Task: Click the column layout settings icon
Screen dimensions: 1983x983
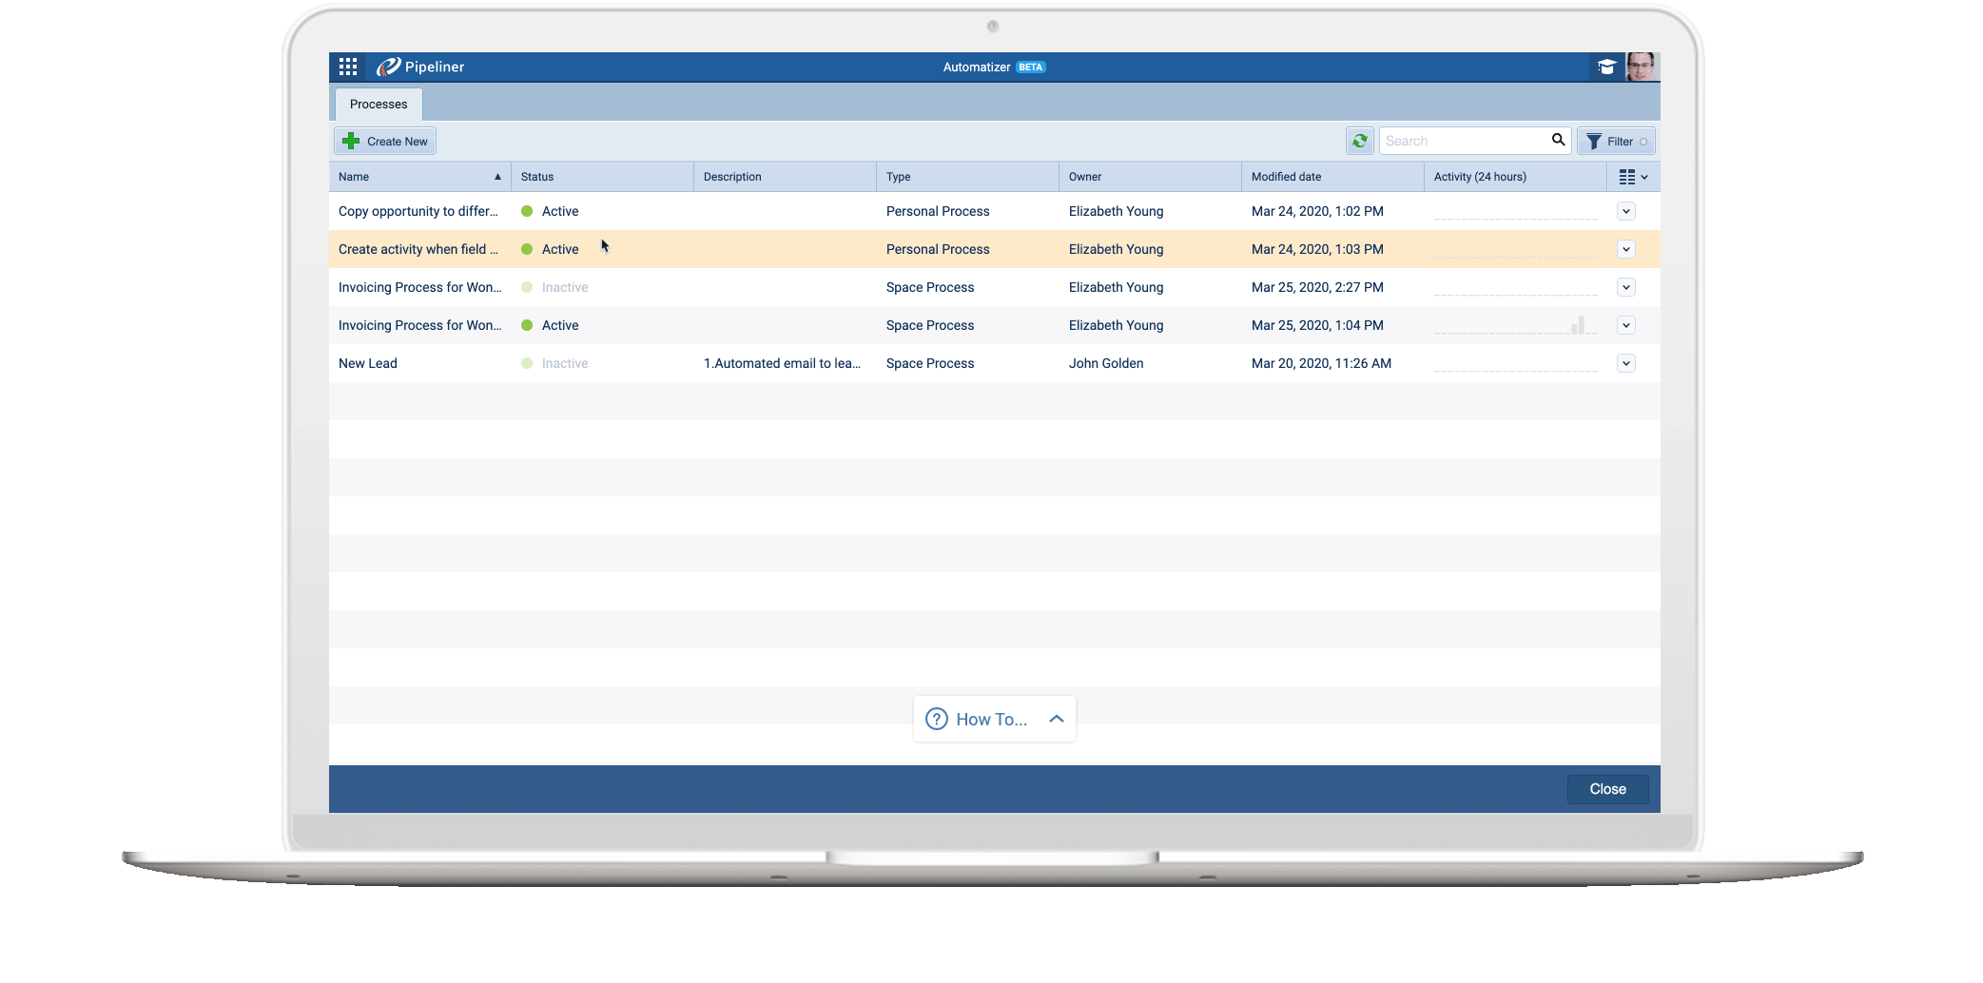Action: tap(1628, 176)
